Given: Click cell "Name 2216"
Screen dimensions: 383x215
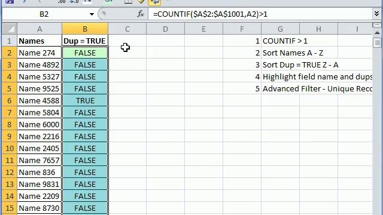Looking at the screenshot, I should [x=39, y=136].
